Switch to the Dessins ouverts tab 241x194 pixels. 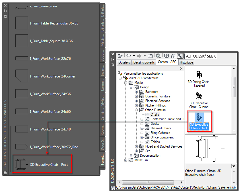(144, 62)
